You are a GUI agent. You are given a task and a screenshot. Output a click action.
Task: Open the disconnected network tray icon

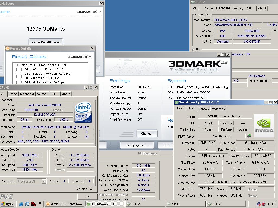coord(259,204)
